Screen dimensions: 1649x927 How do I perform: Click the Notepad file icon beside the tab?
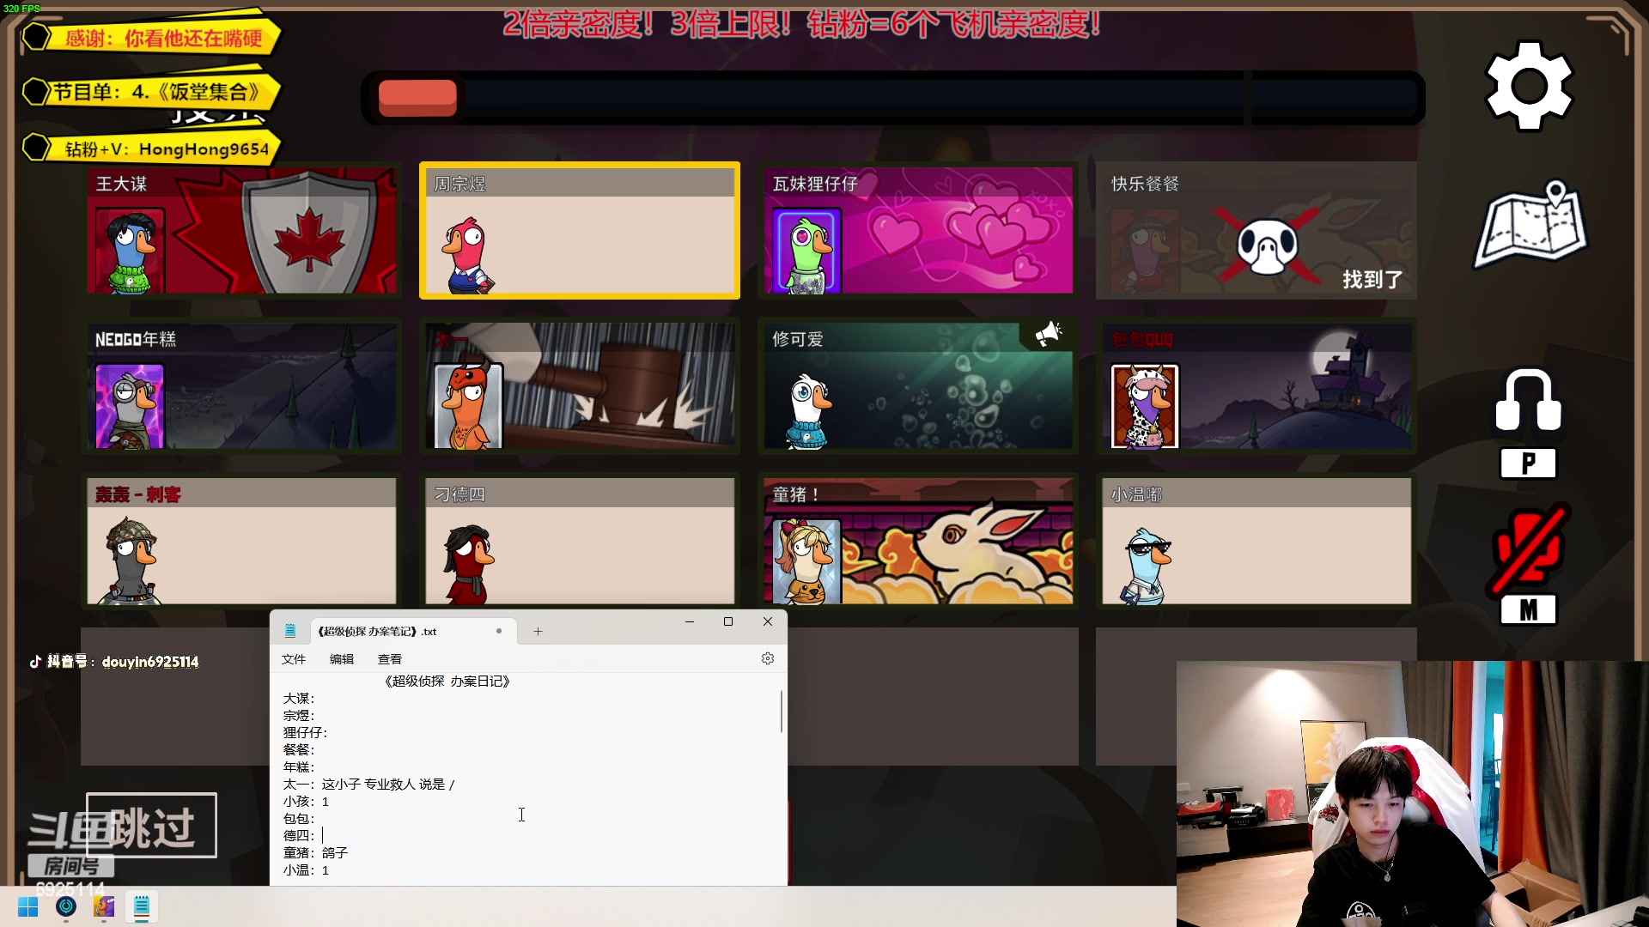coord(290,632)
